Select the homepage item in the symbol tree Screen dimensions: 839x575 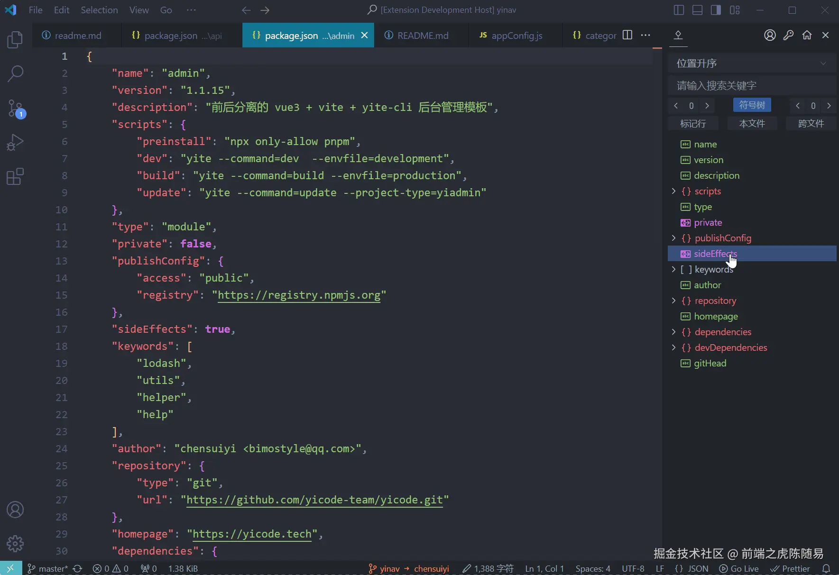(752, 316)
